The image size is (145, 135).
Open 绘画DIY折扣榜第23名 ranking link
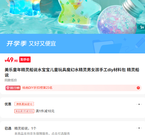coord(37,88)
